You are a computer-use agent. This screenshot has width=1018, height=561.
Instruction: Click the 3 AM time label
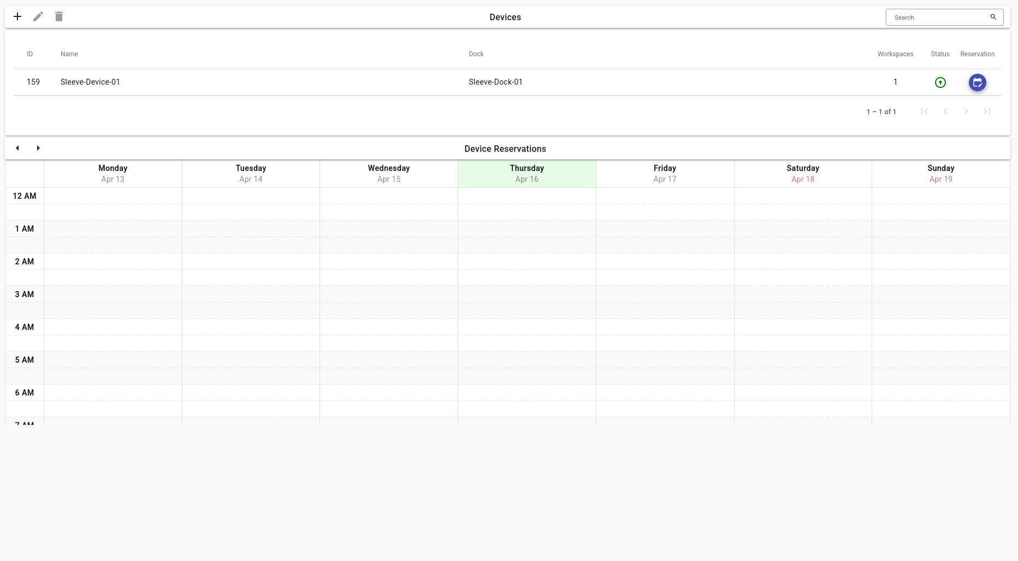click(25, 294)
